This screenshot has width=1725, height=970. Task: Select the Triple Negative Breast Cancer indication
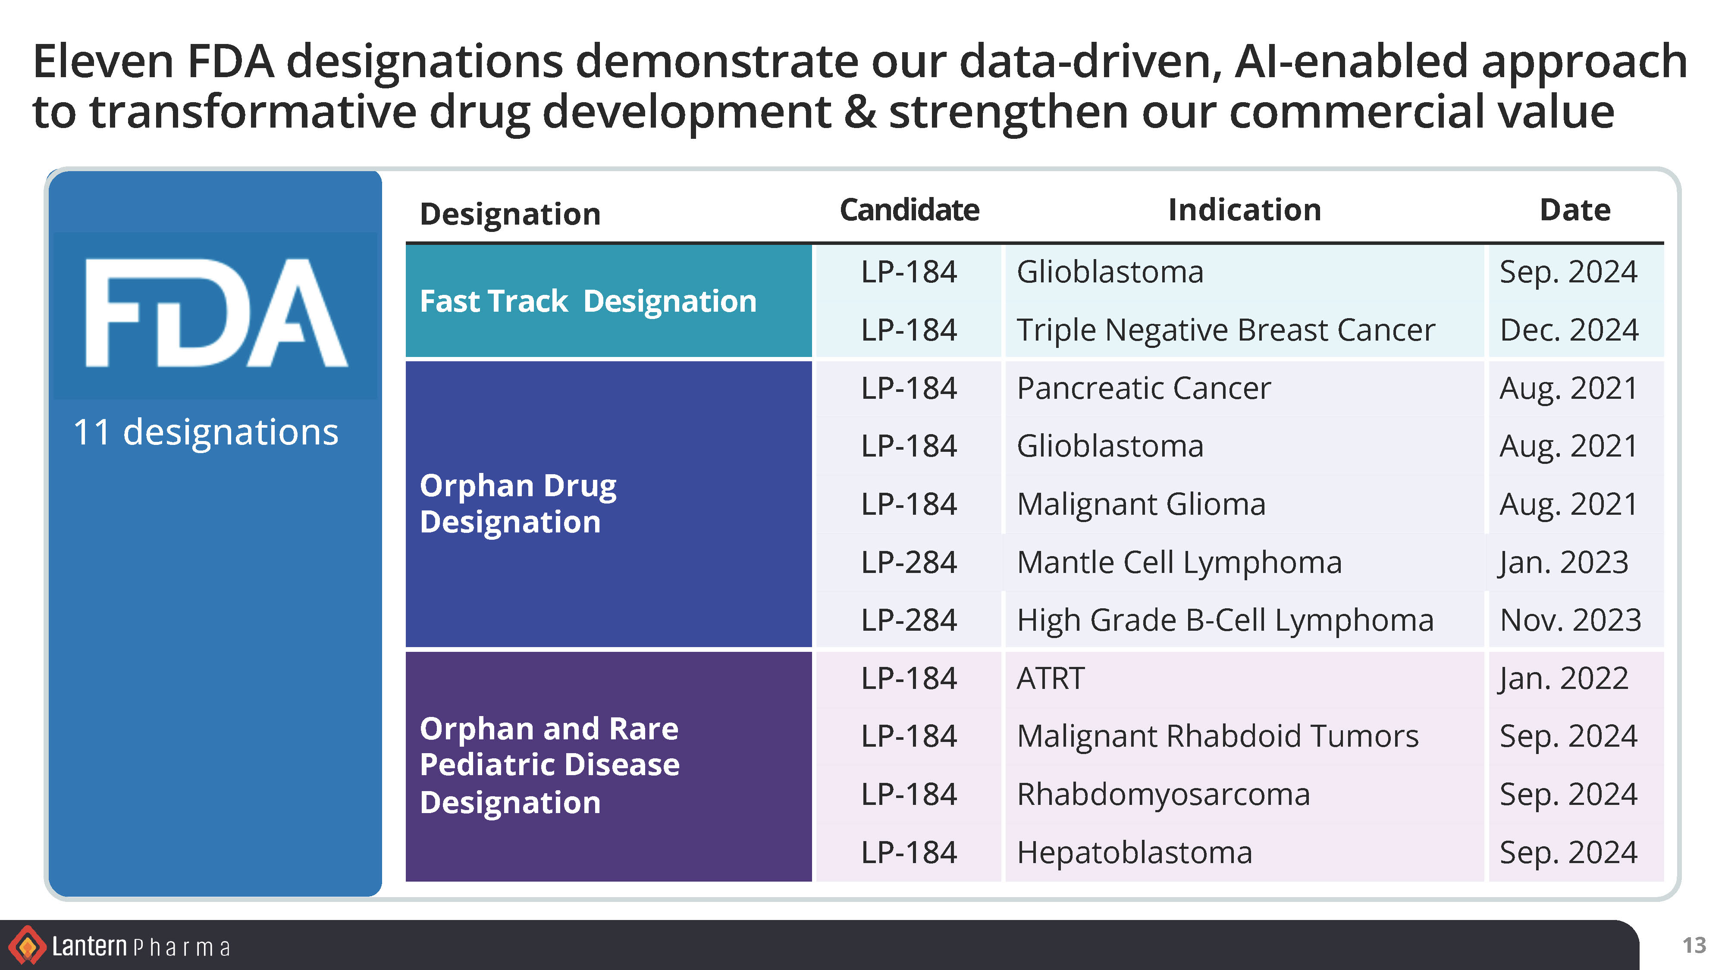(1226, 330)
